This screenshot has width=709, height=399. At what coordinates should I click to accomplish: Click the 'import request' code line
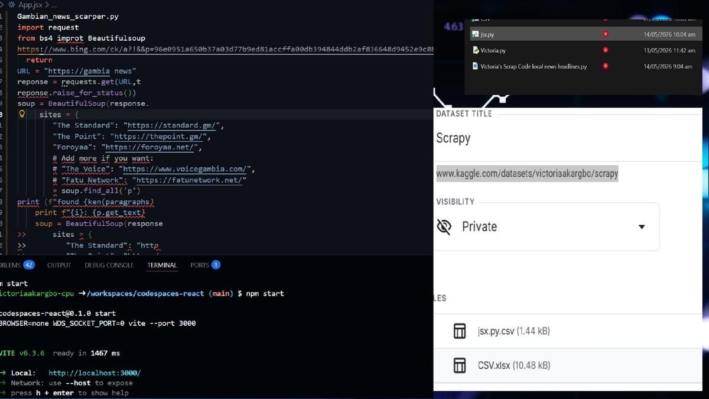48,27
